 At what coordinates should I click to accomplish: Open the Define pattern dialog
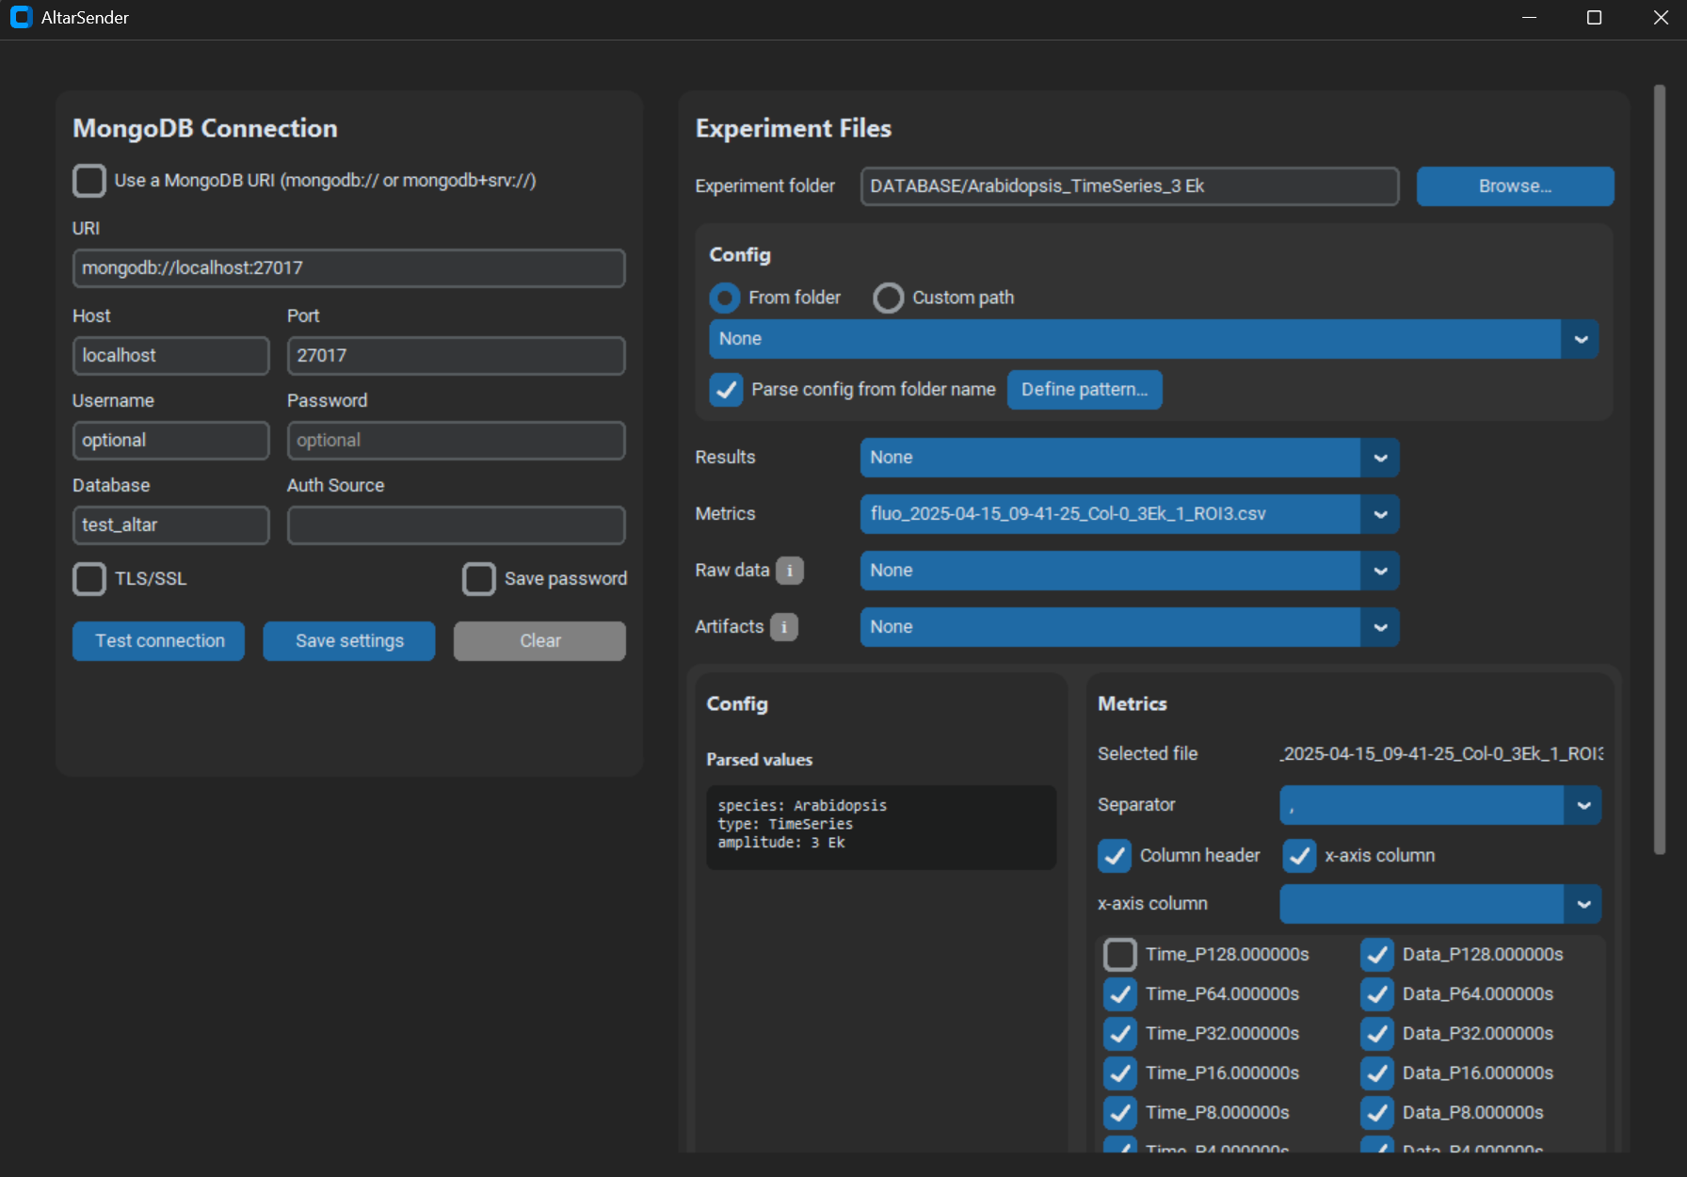pyautogui.click(x=1084, y=389)
